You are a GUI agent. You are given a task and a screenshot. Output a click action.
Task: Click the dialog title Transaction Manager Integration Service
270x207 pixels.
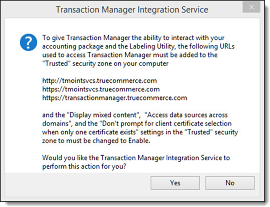point(132,10)
